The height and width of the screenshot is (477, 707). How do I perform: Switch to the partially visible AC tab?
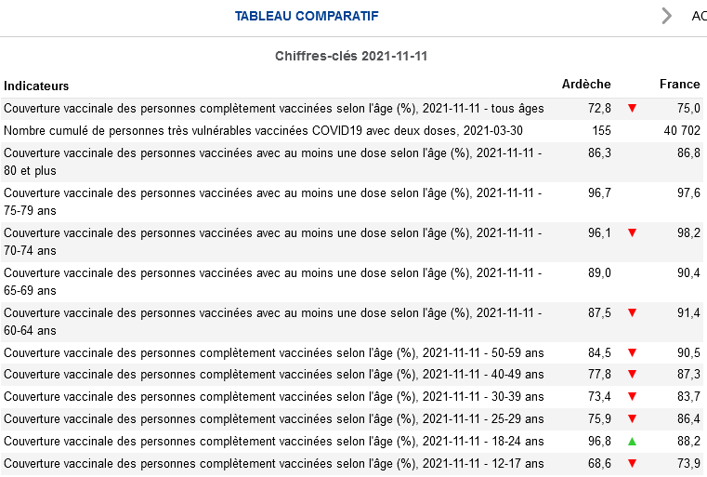click(x=699, y=16)
